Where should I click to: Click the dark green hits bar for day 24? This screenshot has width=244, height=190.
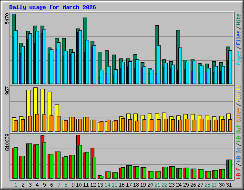click(x=178, y=38)
